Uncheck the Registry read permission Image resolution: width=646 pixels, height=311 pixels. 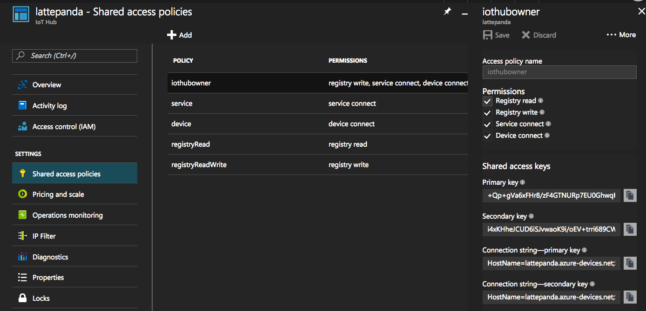pos(487,101)
